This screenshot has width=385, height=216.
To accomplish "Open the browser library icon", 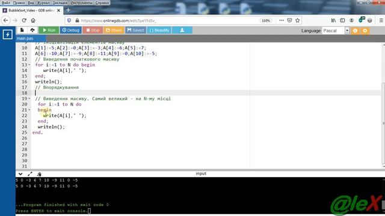I will click(333, 20).
